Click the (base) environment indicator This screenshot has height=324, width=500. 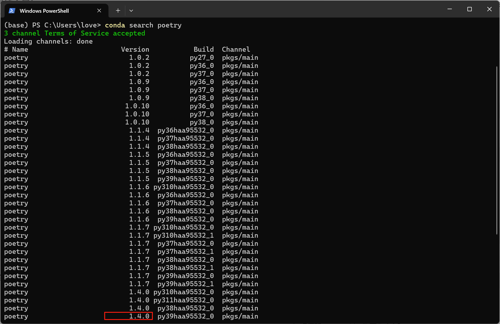click(16, 25)
